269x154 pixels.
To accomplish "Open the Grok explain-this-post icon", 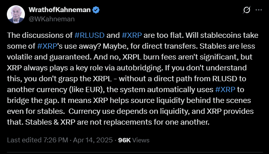I will 247,10.
